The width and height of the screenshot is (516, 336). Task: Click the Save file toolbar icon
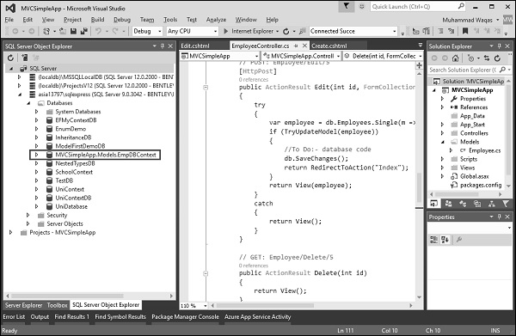73,31
